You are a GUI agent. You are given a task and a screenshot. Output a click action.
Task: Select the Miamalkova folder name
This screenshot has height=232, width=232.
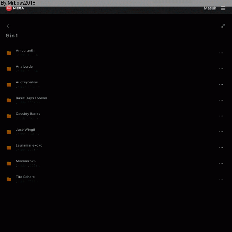[26, 161]
